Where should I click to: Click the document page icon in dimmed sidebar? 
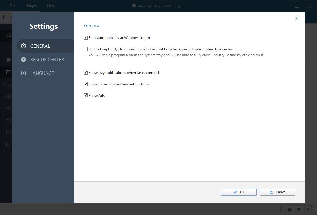click(x=8, y=120)
